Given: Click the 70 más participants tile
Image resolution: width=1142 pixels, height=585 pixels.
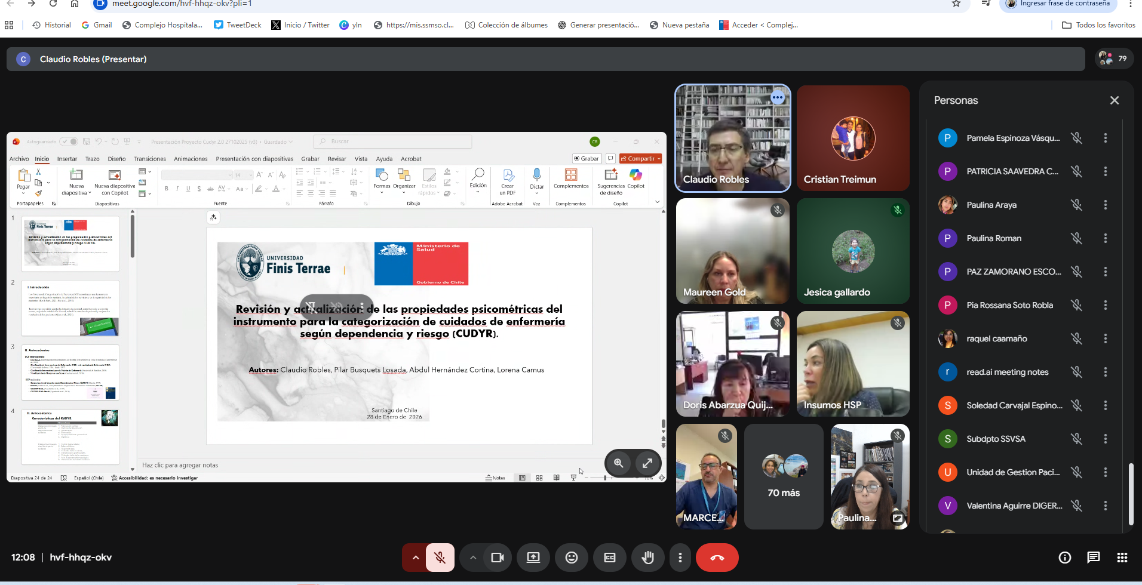Looking at the screenshot, I should pyautogui.click(x=783, y=477).
